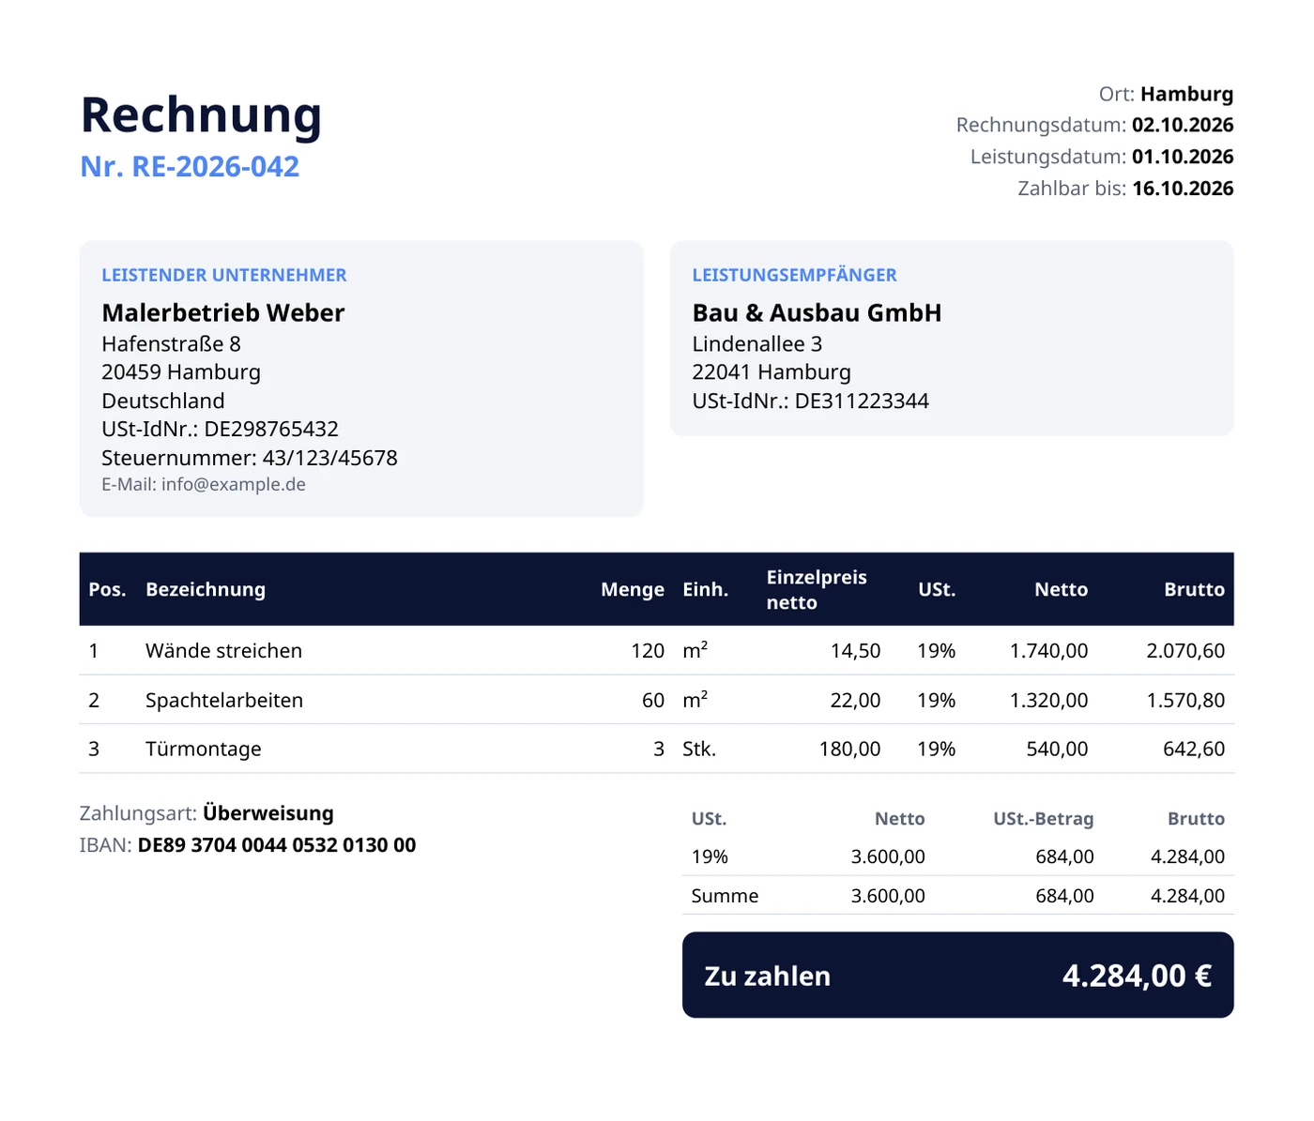Viewport: 1314px width, 1121px height.
Task: Click the quantity 120 in the first row
Action: [648, 650]
